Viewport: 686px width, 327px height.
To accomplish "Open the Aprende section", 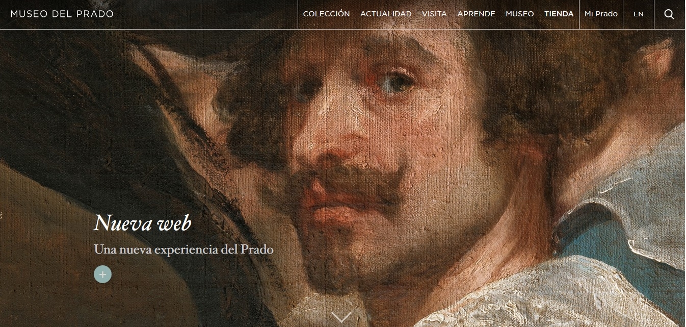I will pyautogui.click(x=476, y=14).
